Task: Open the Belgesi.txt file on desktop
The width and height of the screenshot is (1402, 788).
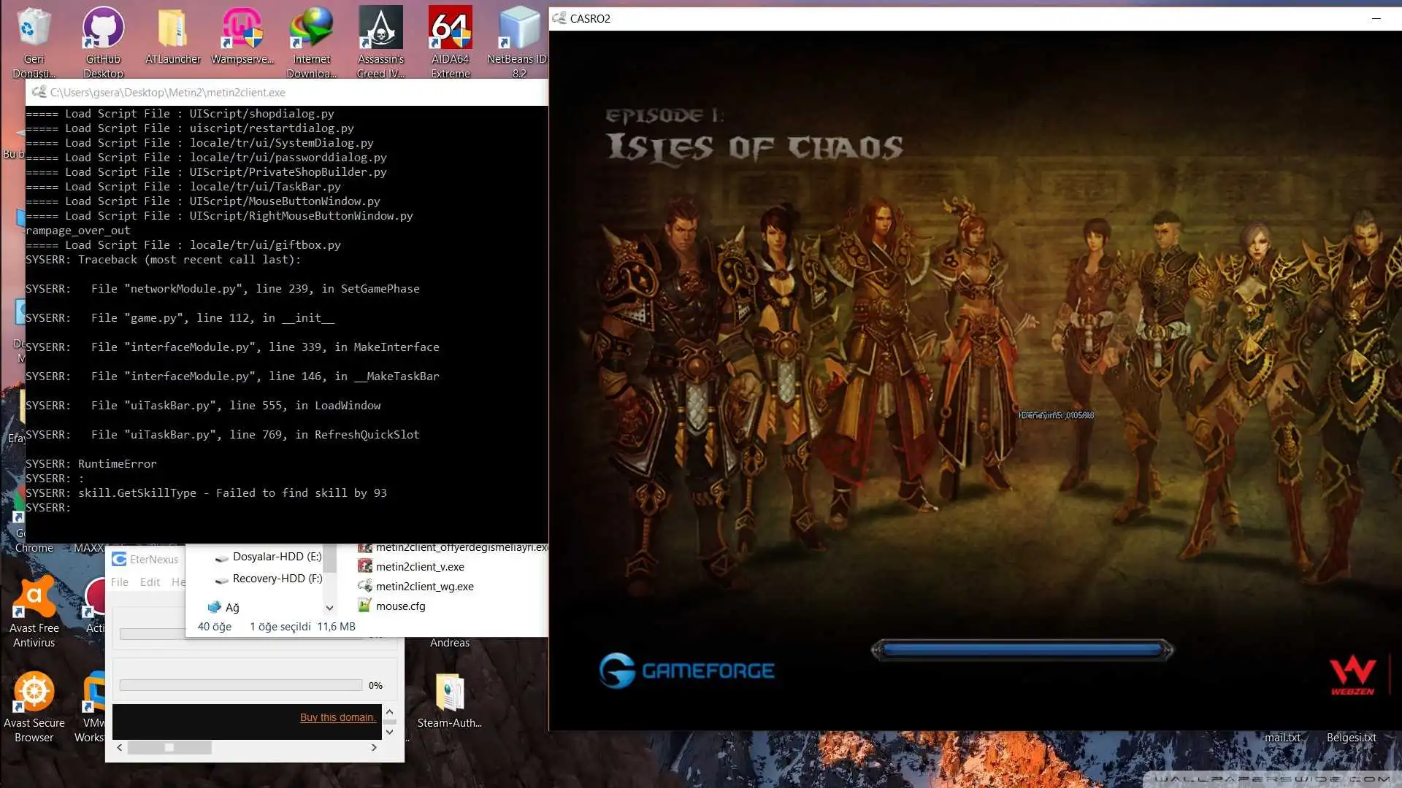Action: coord(1351,737)
